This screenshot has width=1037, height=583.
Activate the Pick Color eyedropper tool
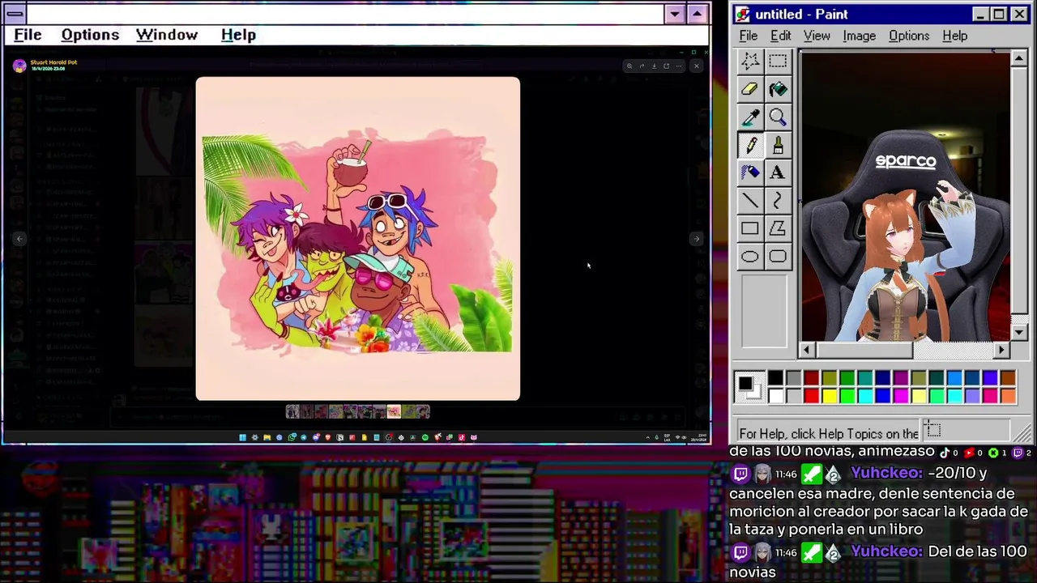[x=750, y=117]
